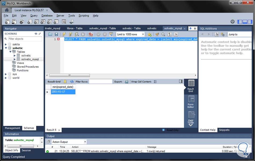Expand the solvetic_mysql table node
This screenshot has height=161, width=255.
click(15, 59)
